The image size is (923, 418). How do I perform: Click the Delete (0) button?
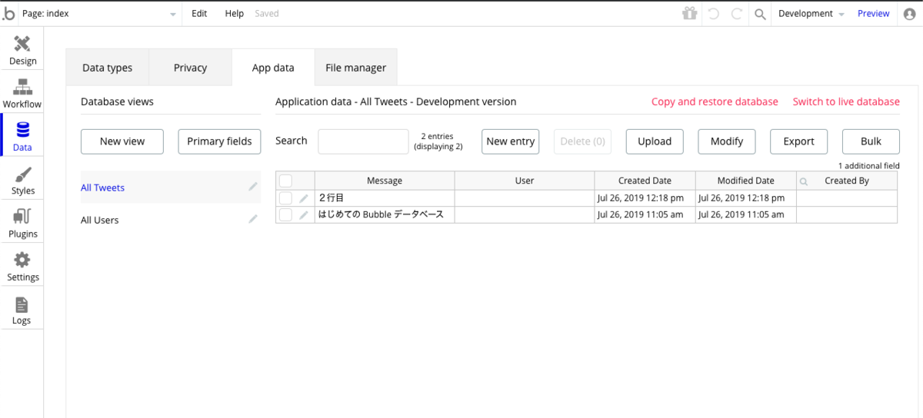coord(583,141)
